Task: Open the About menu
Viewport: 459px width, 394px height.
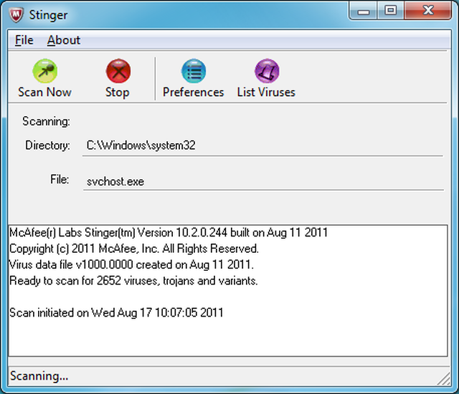Action: point(64,40)
